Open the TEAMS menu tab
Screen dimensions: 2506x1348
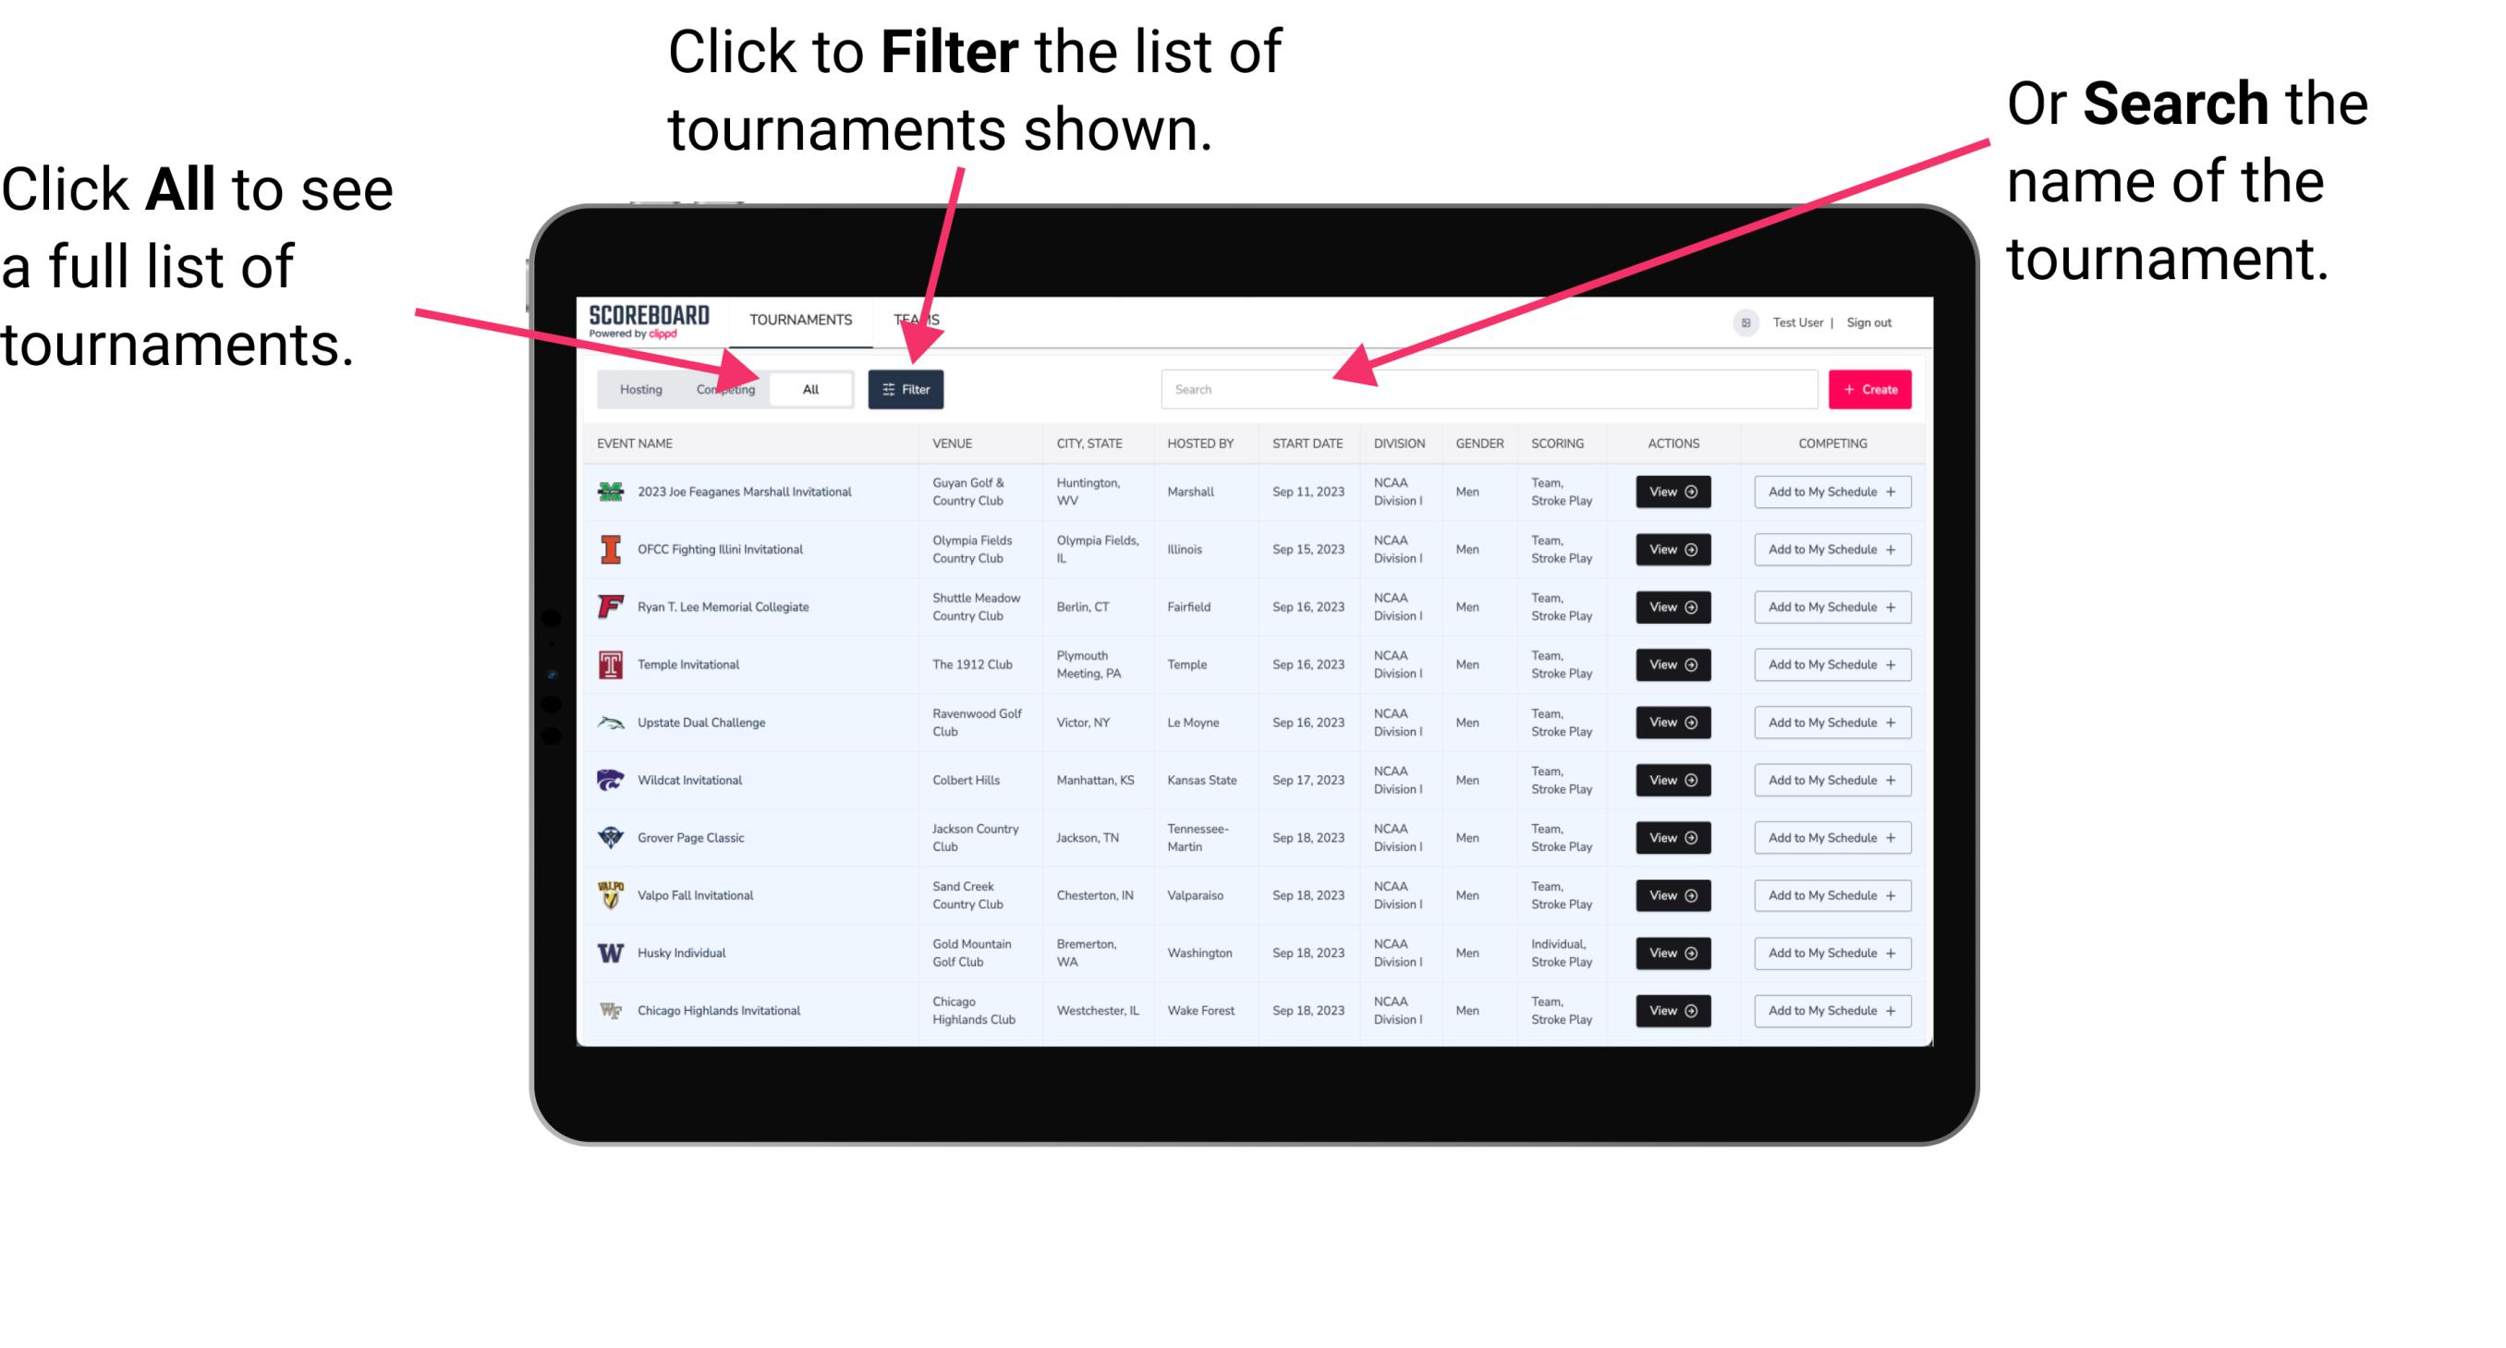pos(919,319)
